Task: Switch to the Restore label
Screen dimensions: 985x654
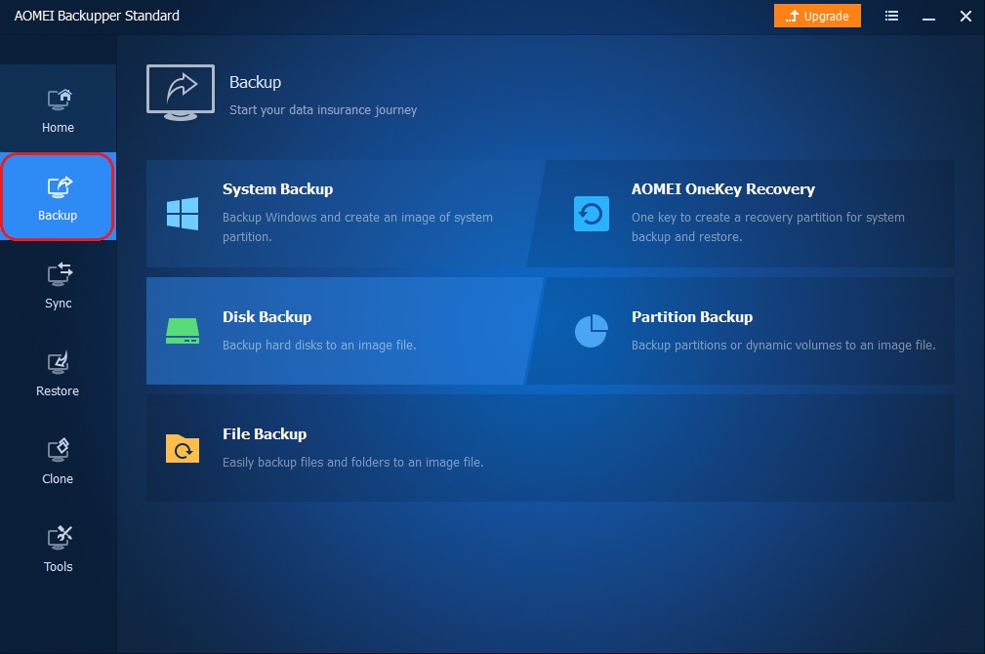Action: (58, 390)
